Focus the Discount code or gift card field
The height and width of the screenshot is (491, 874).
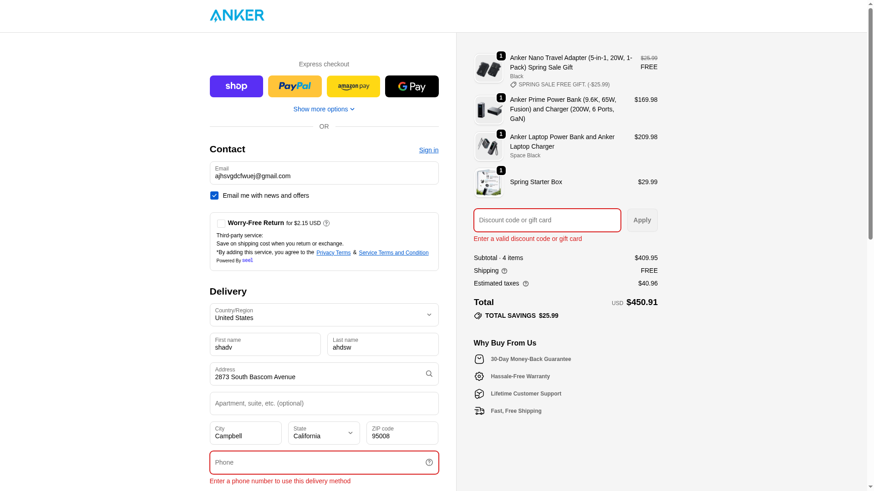(x=547, y=220)
